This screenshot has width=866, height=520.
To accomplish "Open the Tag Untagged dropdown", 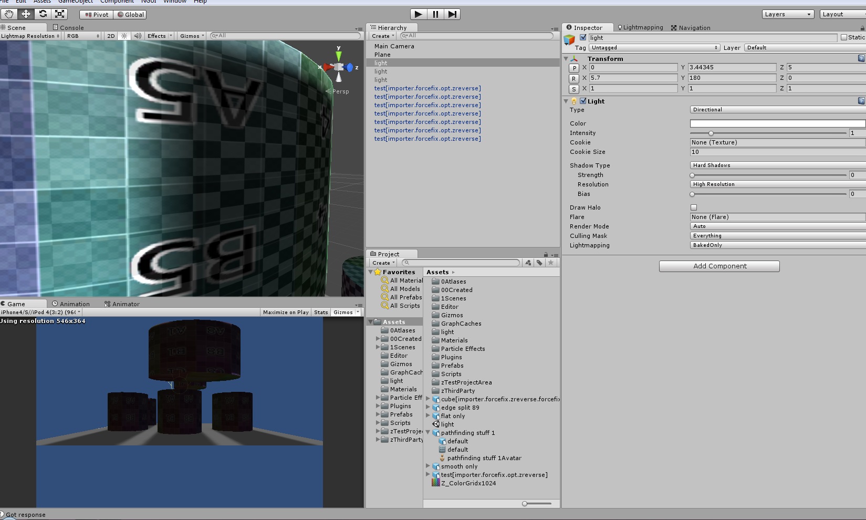I will (x=654, y=48).
